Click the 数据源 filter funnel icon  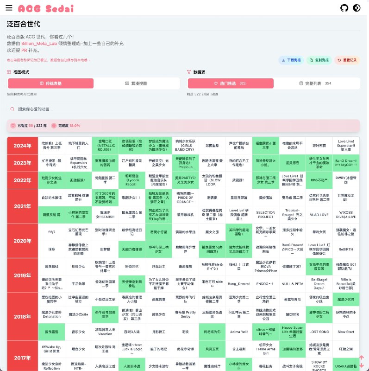(x=189, y=72)
